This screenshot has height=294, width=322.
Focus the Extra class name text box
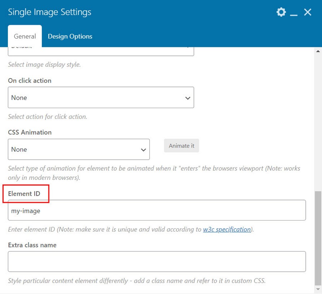tap(157, 262)
